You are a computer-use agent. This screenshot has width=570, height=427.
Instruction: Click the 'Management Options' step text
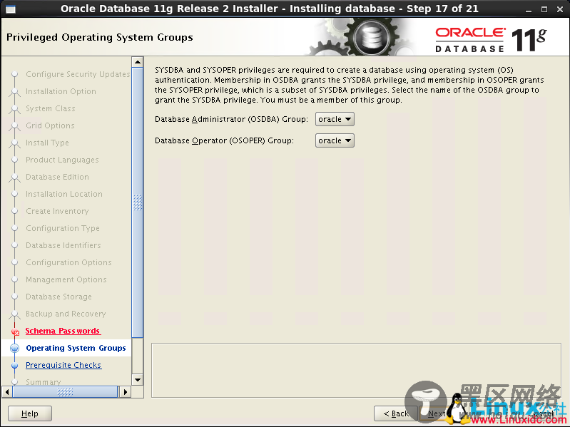click(66, 279)
